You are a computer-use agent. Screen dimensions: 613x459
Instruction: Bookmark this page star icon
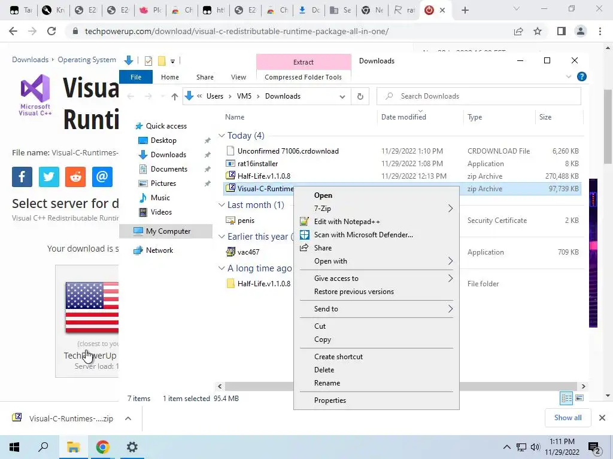click(538, 31)
